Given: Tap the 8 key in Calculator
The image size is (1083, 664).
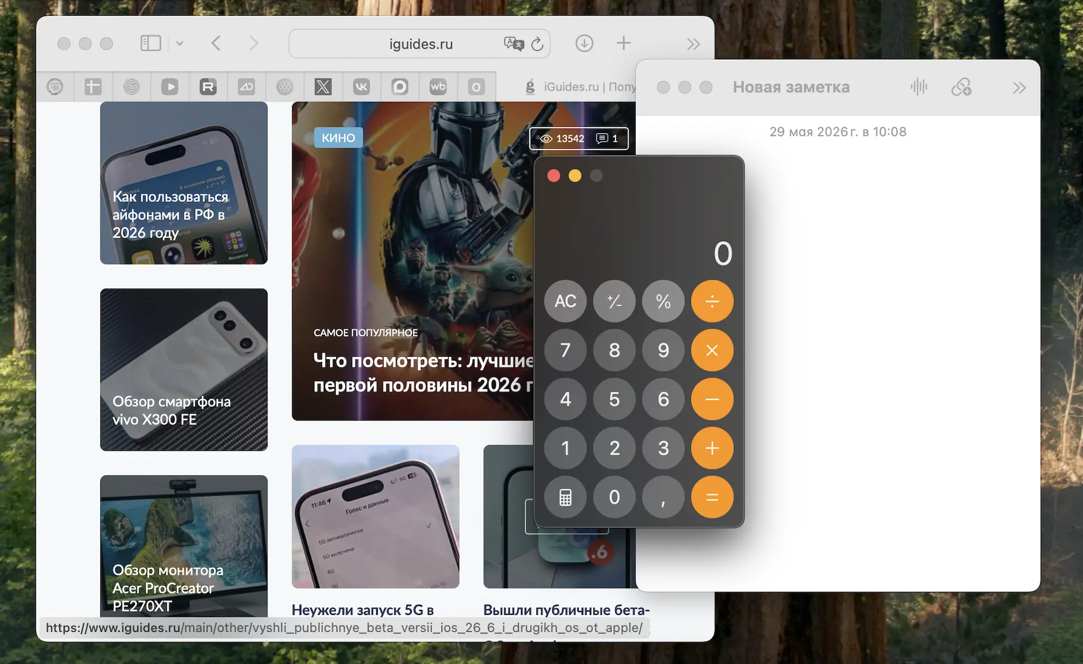Looking at the screenshot, I should (x=614, y=350).
